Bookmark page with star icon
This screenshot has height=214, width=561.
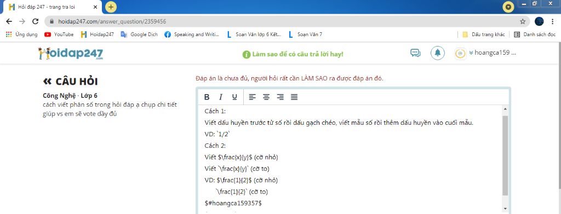[x=523, y=21]
